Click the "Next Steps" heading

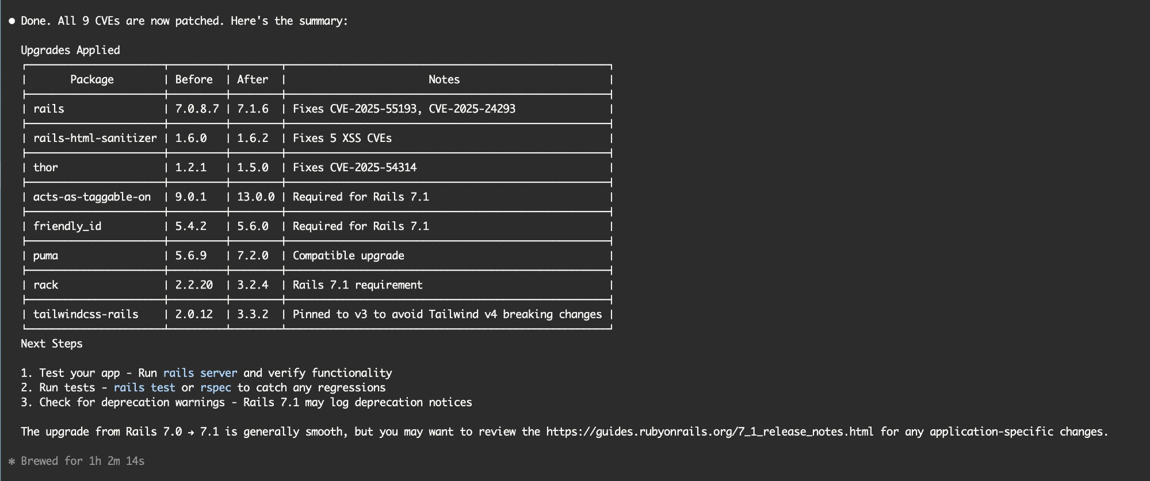coord(52,344)
